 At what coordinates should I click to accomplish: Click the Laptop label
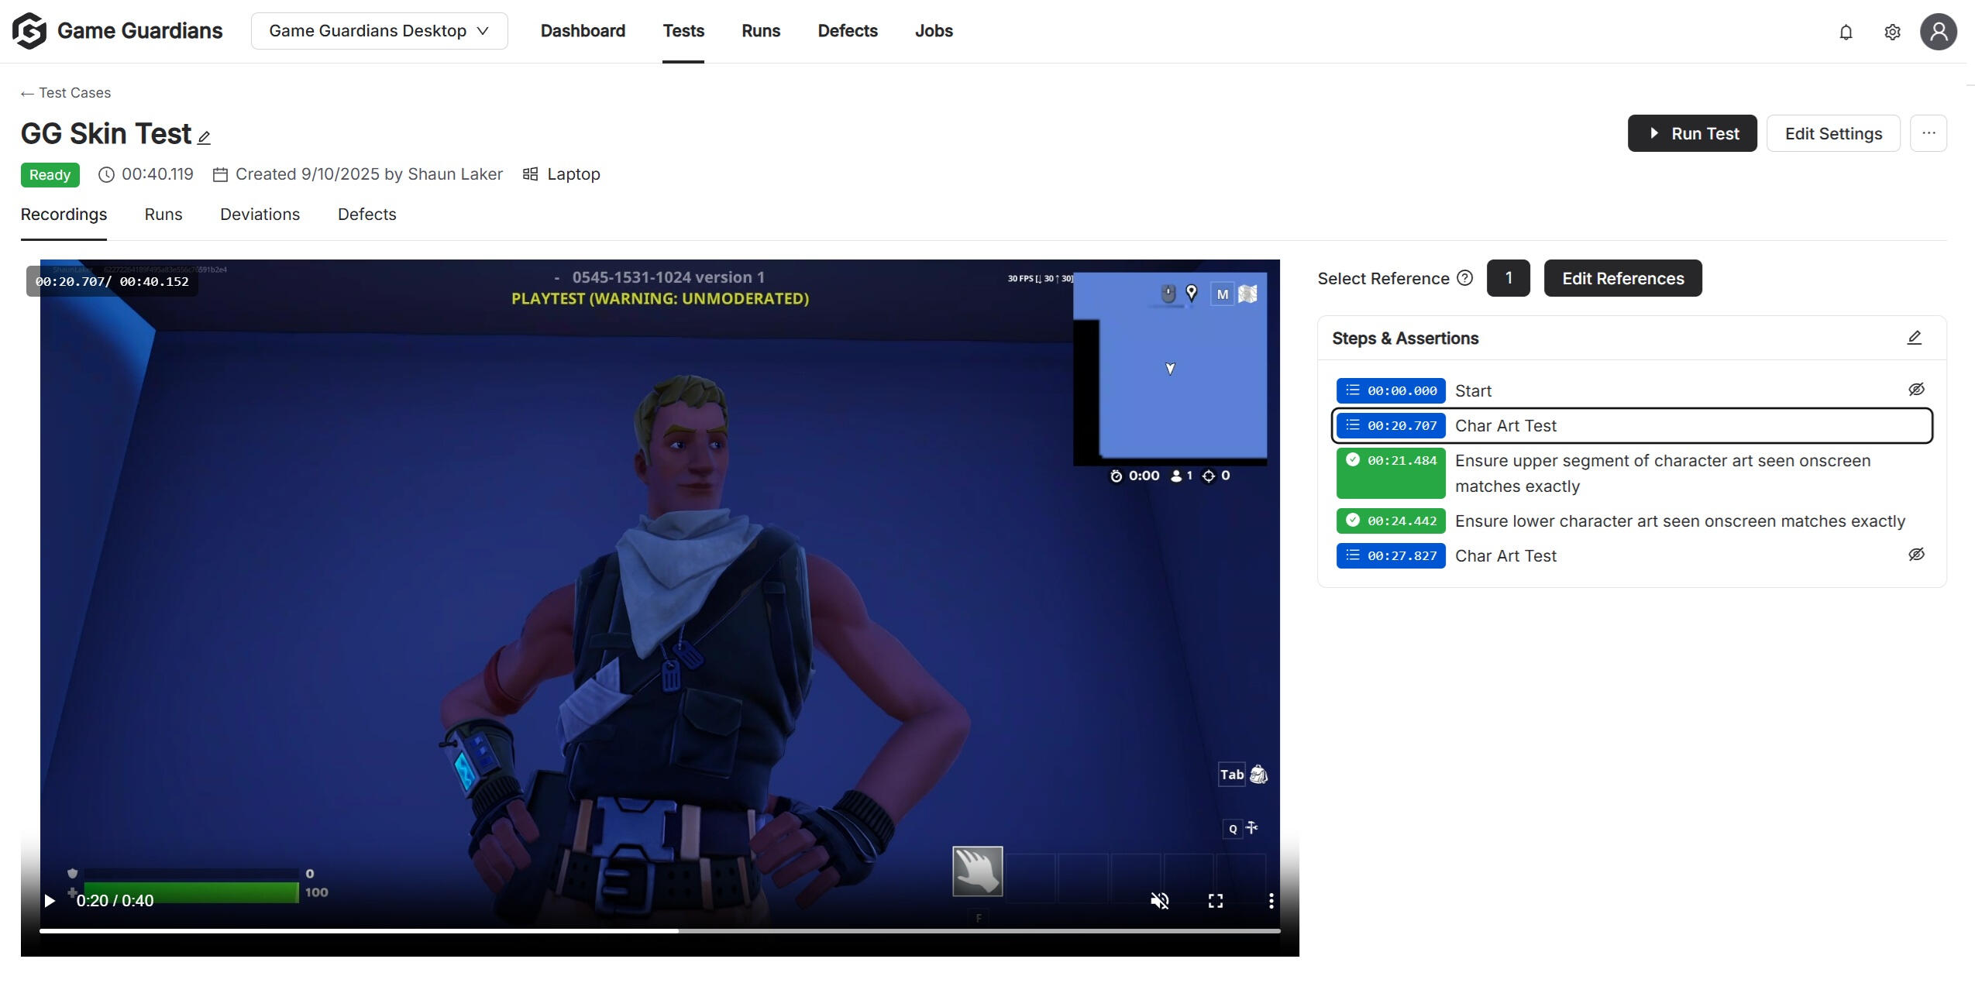point(573,174)
